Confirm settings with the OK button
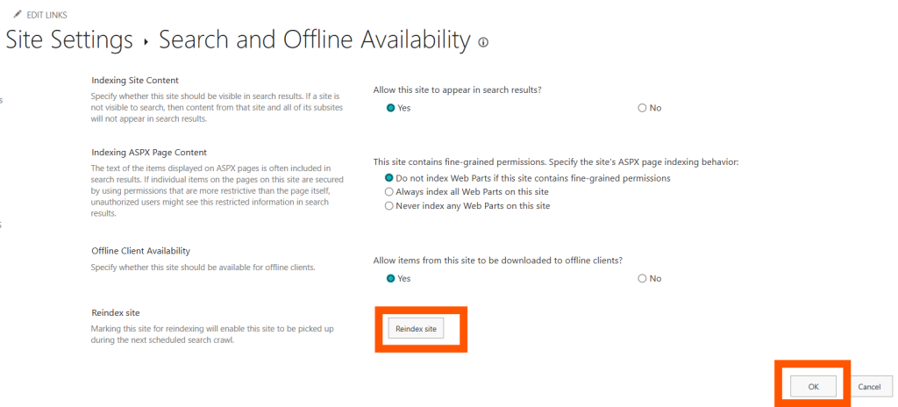Image resolution: width=898 pixels, height=407 pixels. 813,386
